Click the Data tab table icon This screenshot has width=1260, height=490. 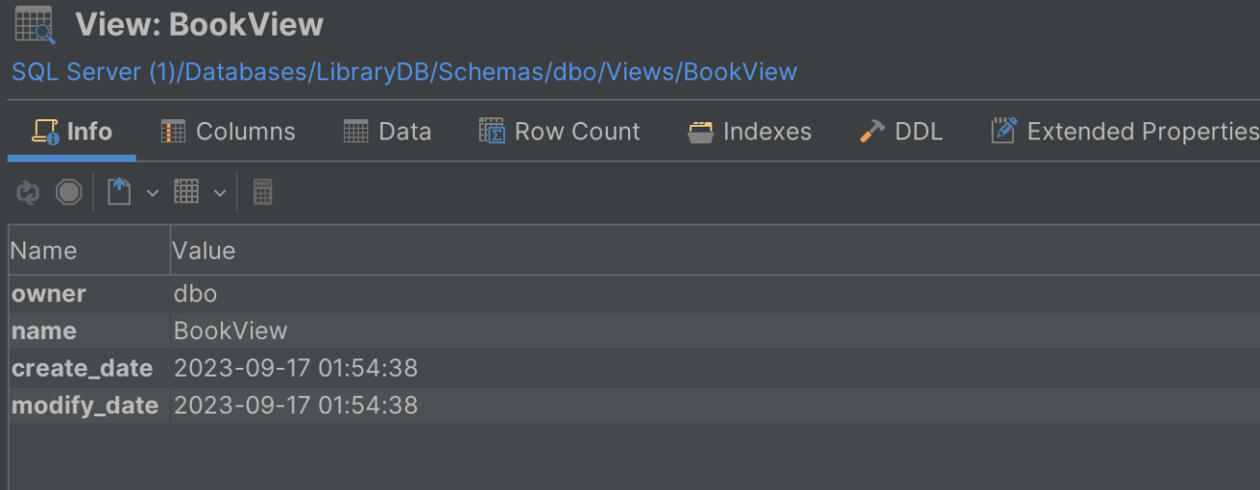pyautogui.click(x=356, y=132)
